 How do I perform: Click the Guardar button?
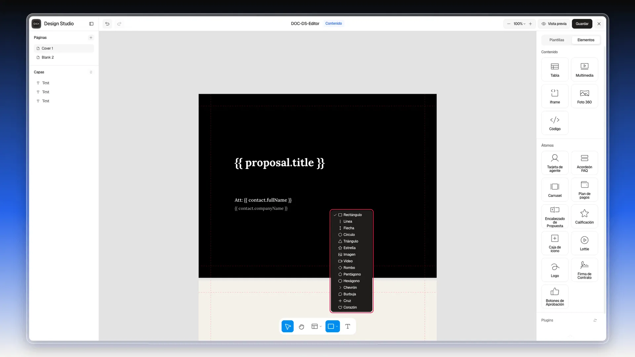pyautogui.click(x=582, y=24)
